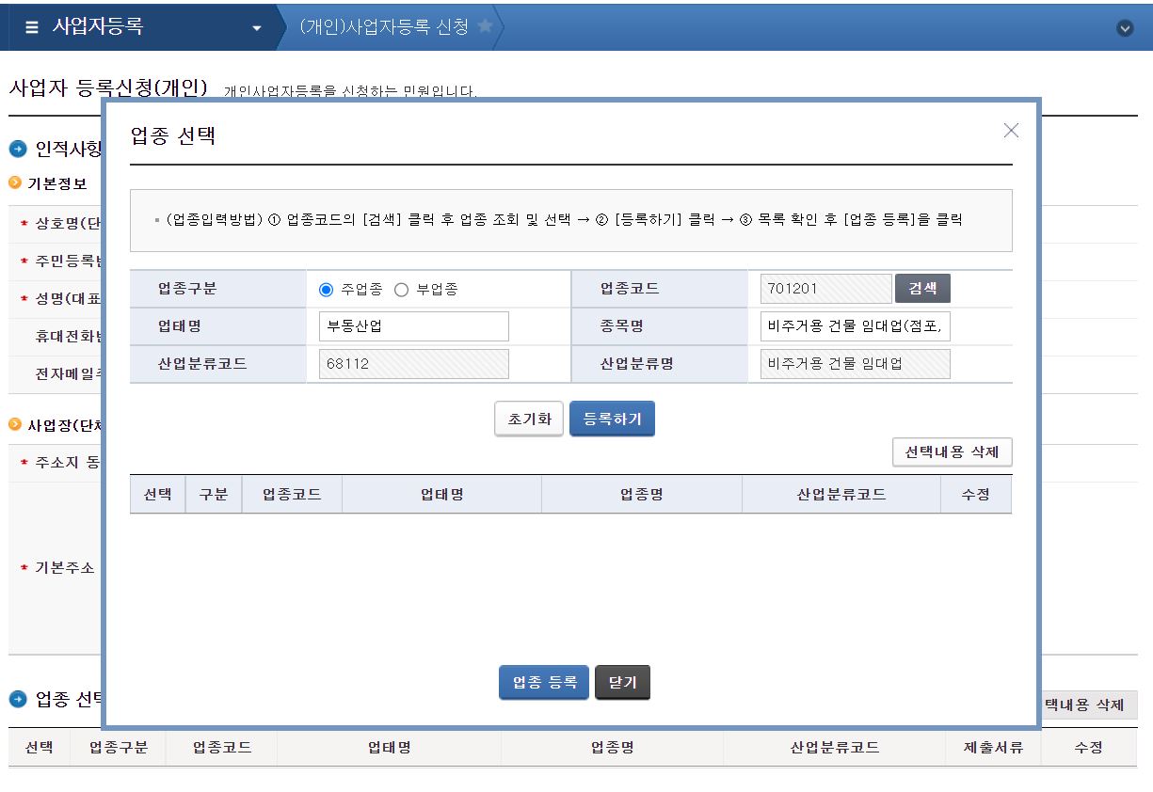Click the 초기화 button
This screenshot has width=1153, height=792.
(529, 420)
